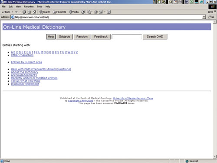Open the Favorites menu
The image size is (217, 163).
[29, 7]
